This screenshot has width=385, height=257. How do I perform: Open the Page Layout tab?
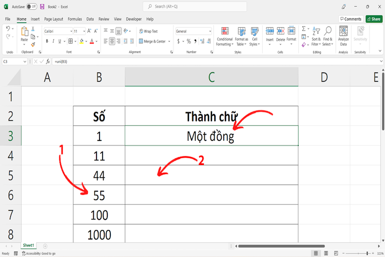53,19
